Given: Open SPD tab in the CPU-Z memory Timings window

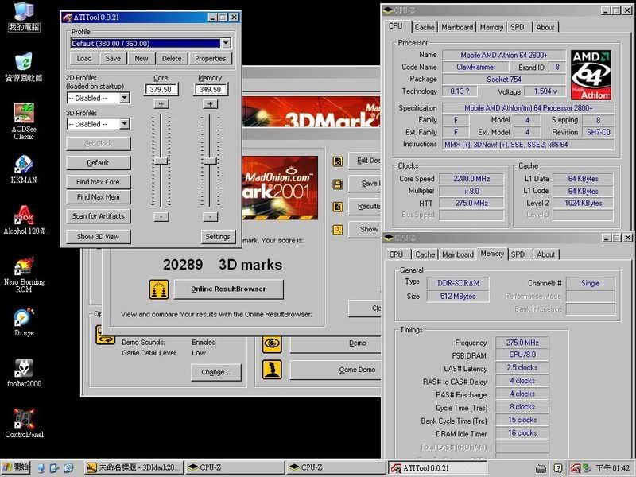Looking at the screenshot, I should (x=518, y=254).
